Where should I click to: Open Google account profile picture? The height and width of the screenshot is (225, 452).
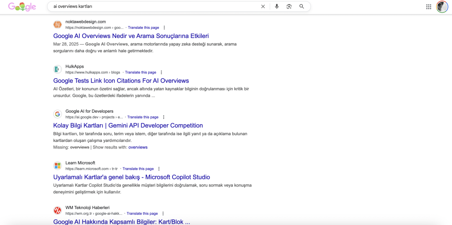pos(442,7)
